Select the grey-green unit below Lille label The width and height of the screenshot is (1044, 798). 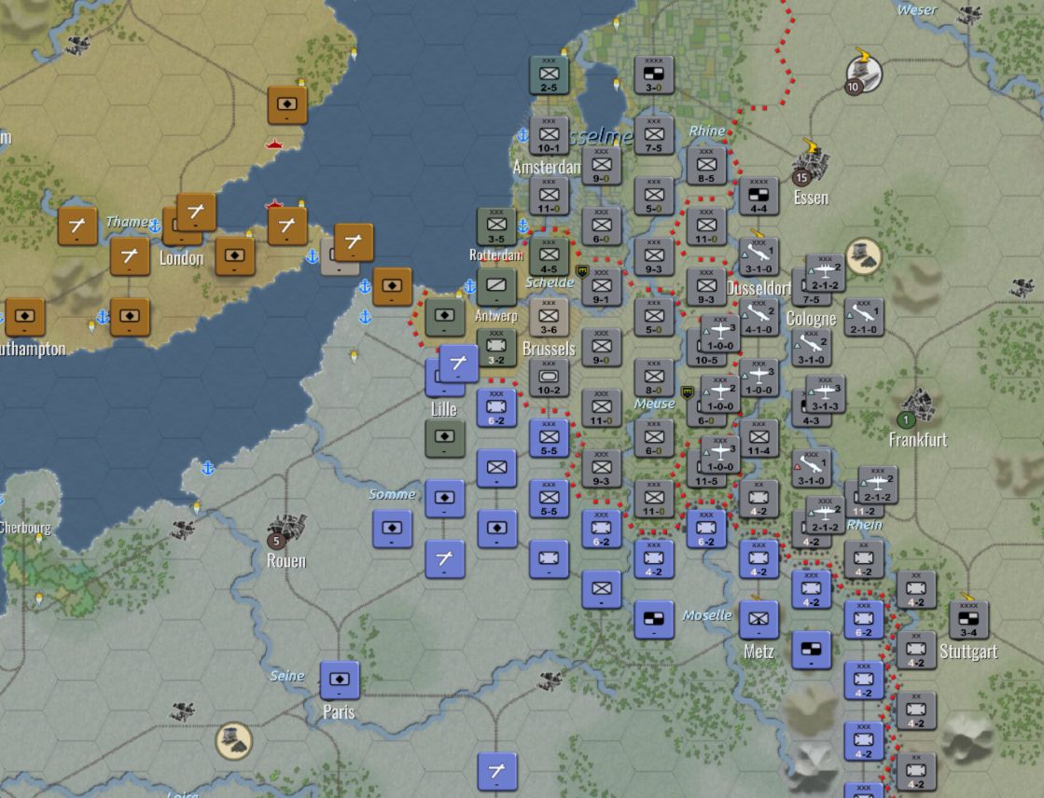click(444, 438)
